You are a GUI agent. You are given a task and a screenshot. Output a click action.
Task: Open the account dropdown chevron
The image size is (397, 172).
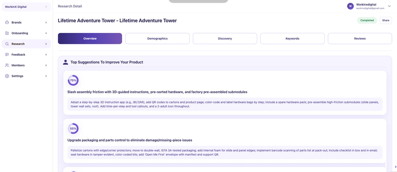coord(389,6)
